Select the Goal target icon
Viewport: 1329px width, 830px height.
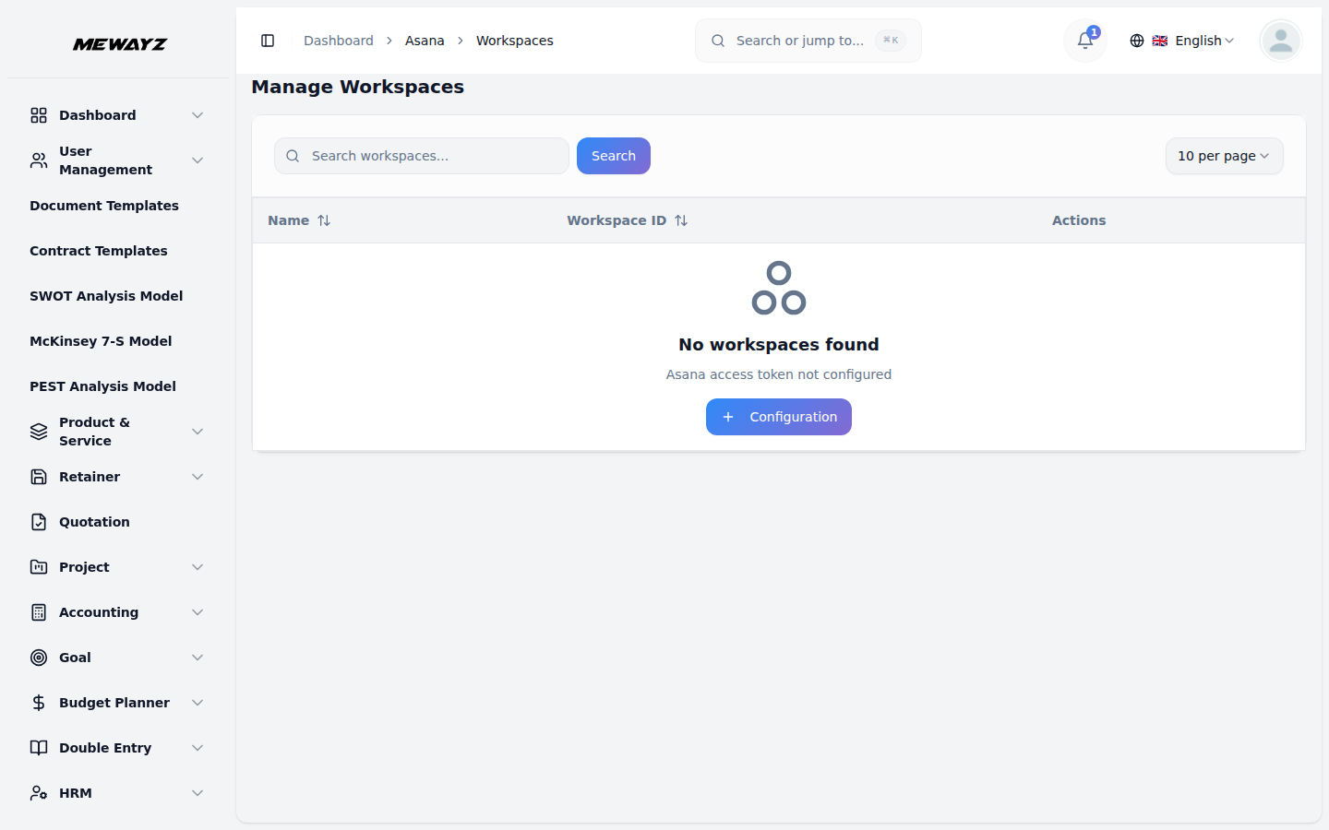click(x=38, y=657)
